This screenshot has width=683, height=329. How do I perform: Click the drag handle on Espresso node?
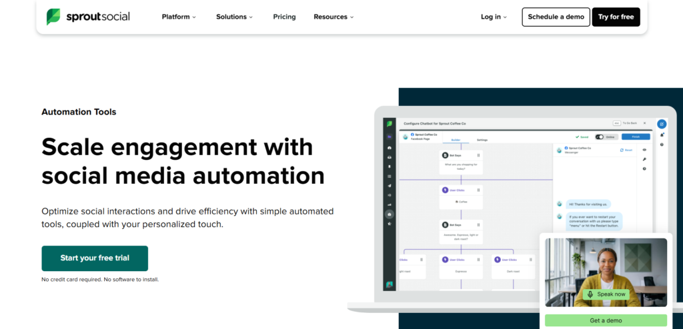478,260
